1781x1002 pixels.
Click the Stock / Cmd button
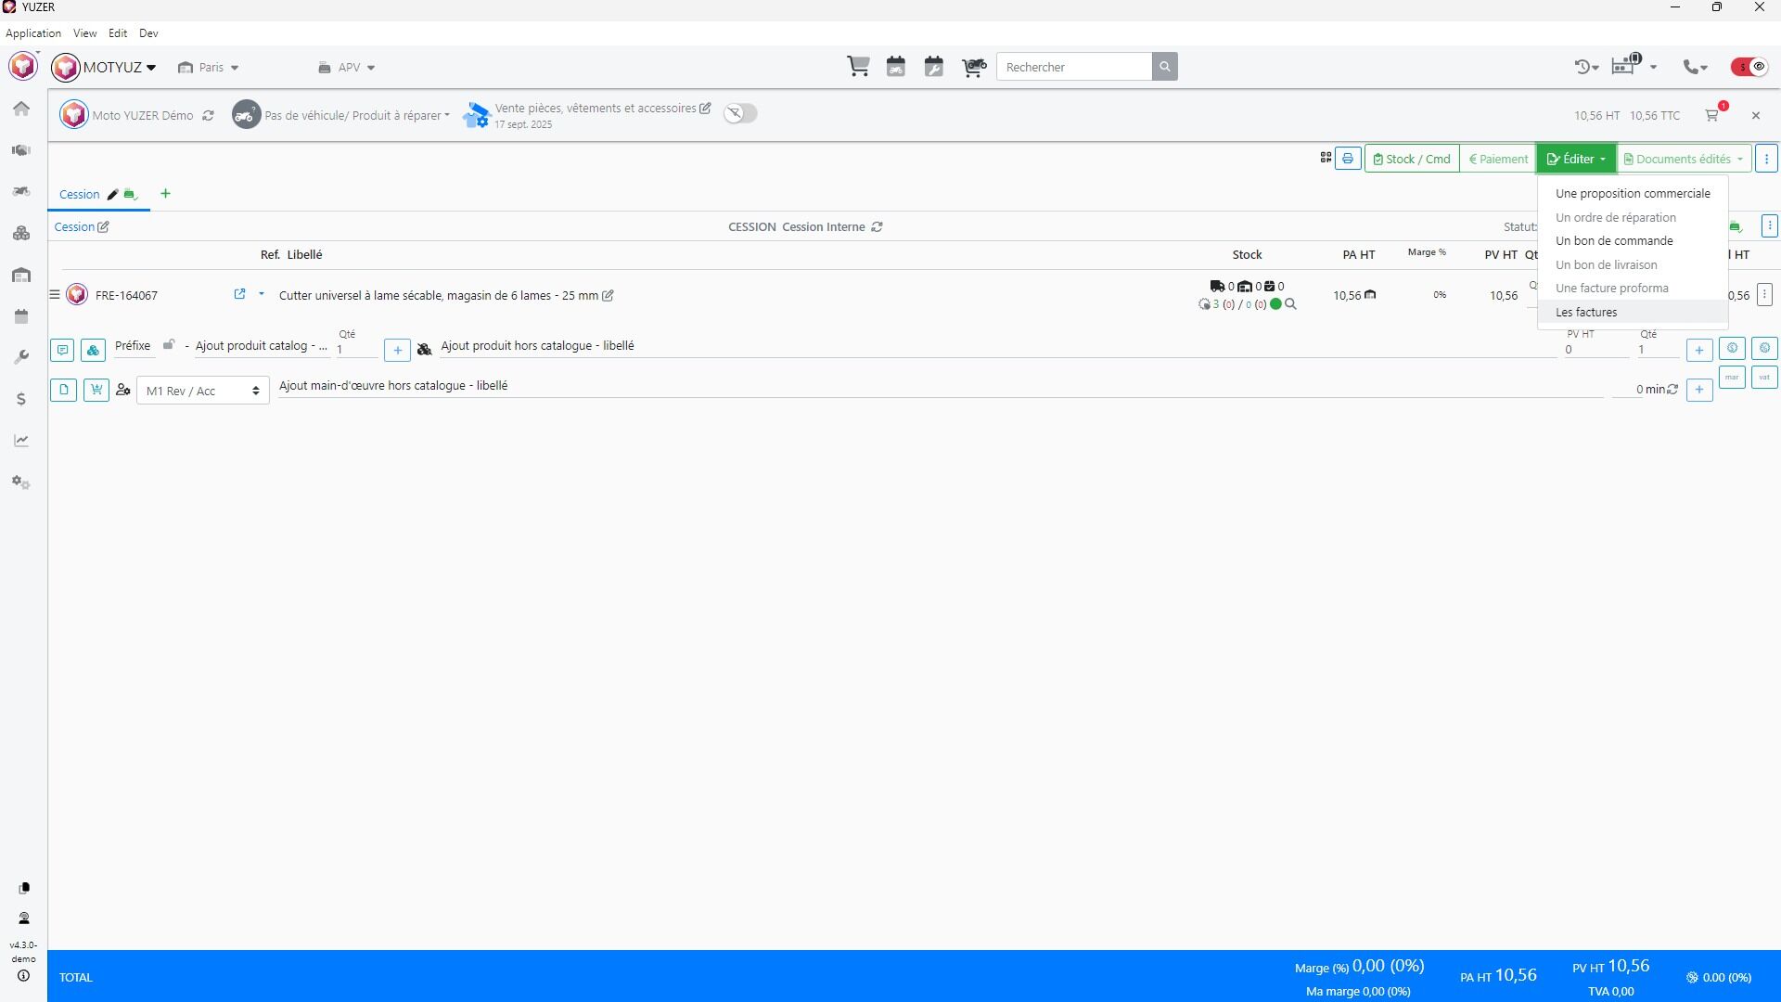click(1412, 159)
